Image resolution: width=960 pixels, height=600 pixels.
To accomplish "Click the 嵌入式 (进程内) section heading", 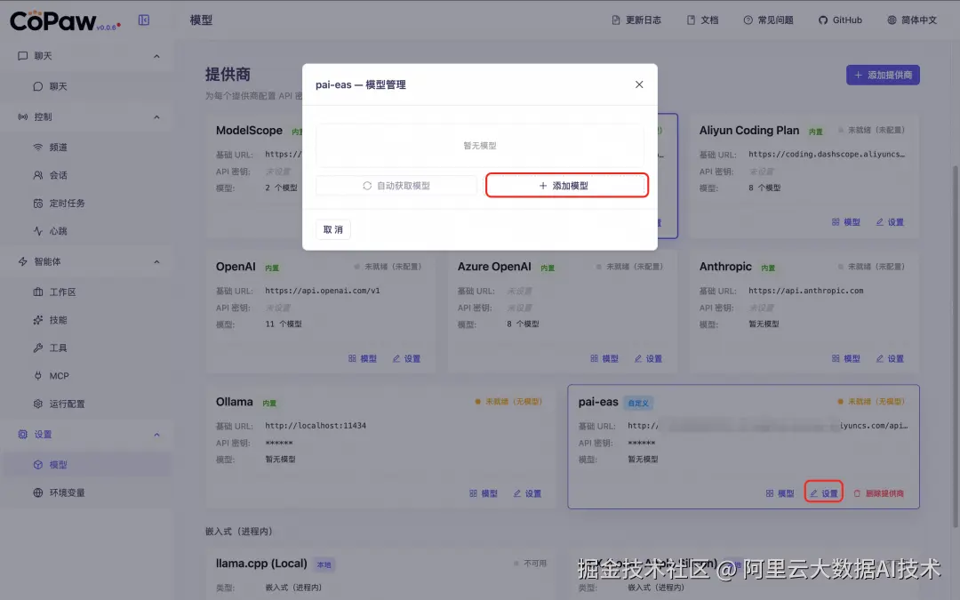I will click(x=239, y=532).
